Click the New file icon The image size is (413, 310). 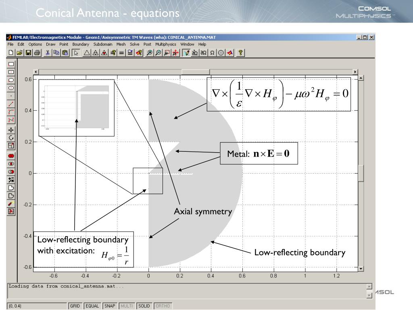point(11,53)
